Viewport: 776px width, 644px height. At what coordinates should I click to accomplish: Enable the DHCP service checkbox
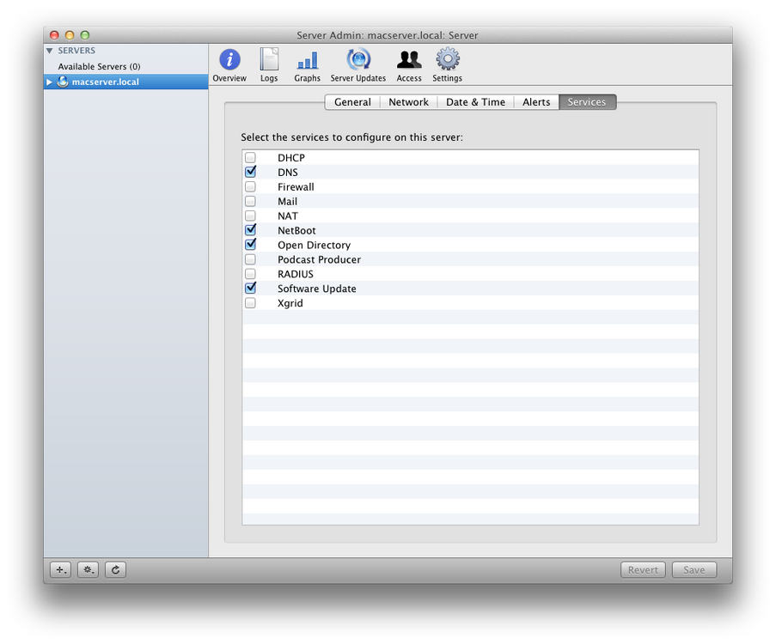250,158
